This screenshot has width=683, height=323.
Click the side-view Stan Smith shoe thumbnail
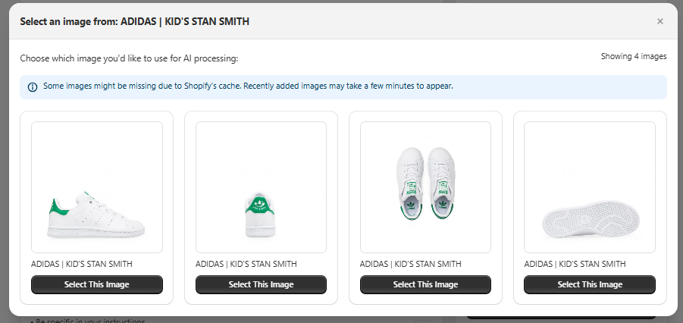tap(97, 187)
